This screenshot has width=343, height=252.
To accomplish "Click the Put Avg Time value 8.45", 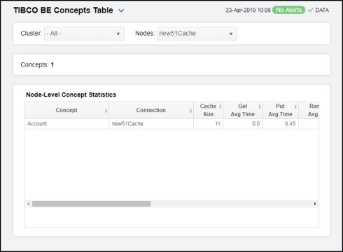I will [290, 124].
